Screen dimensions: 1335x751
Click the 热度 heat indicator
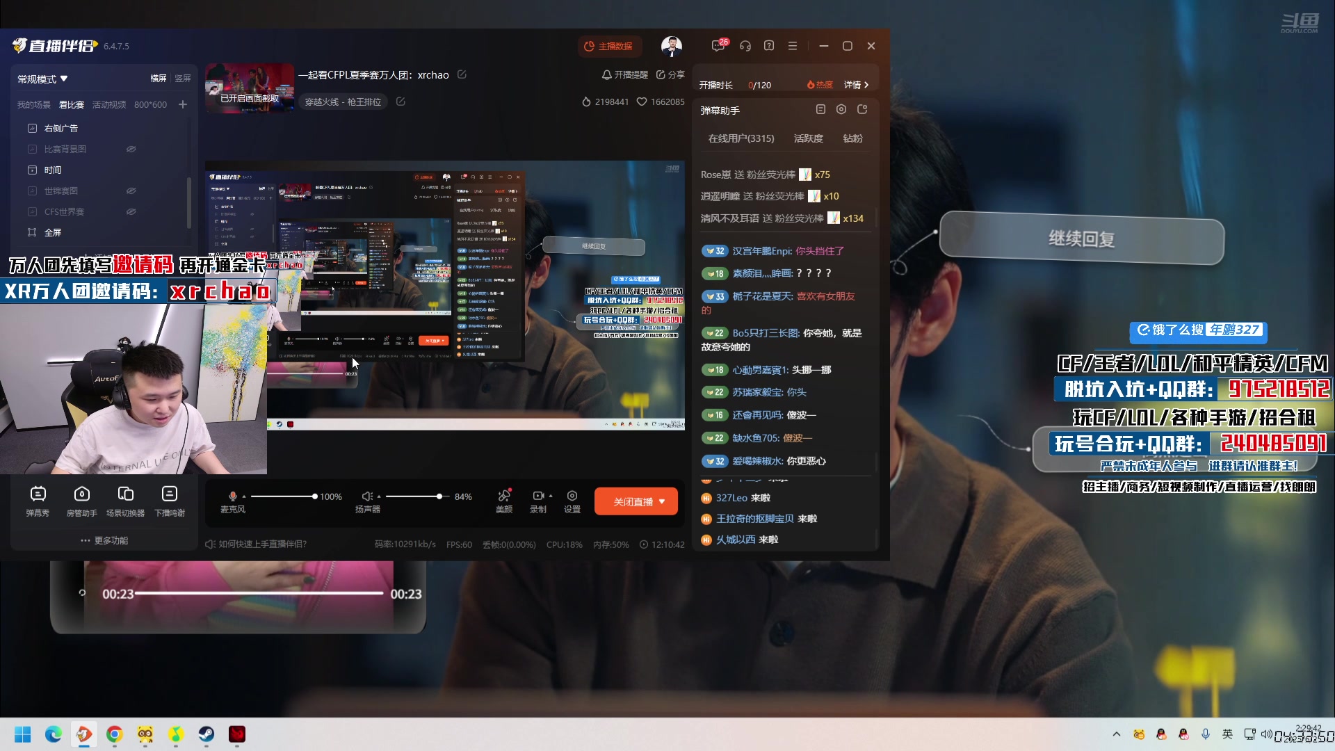click(820, 85)
